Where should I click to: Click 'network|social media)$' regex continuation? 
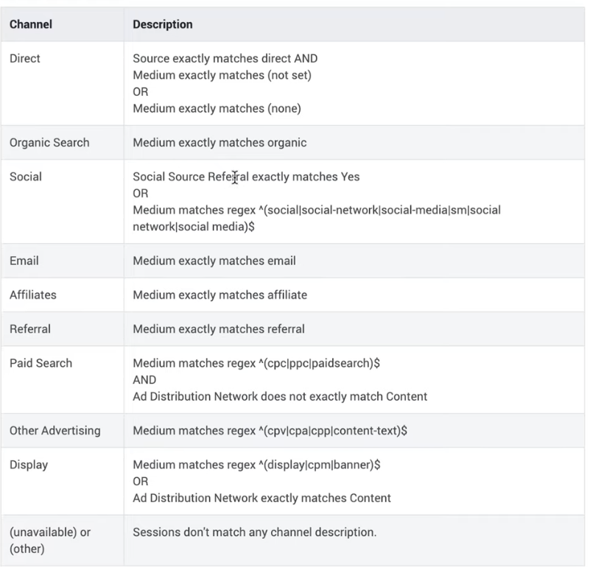[194, 227]
